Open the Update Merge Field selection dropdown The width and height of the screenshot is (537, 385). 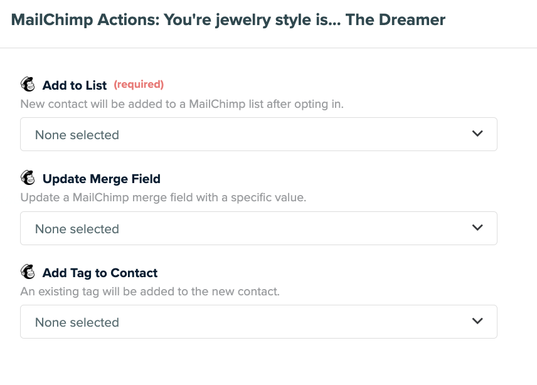(x=258, y=228)
